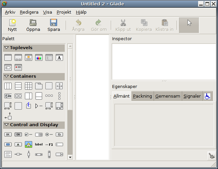Select the Table container widget icon
Image resolution: width=218 pixels, height=169 pixels.
(29, 86)
